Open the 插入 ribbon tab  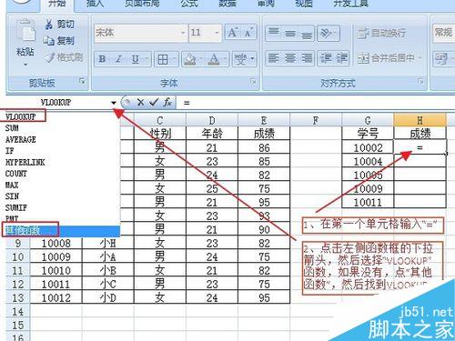coord(96,4)
